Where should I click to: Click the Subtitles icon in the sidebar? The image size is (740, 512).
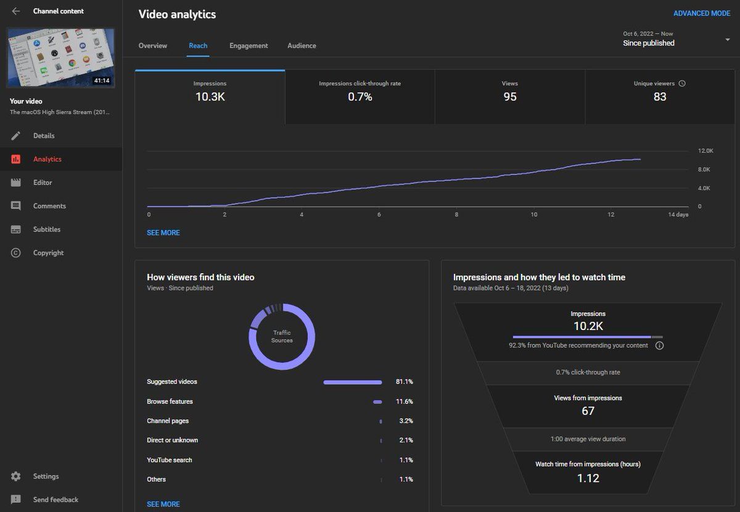point(16,229)
